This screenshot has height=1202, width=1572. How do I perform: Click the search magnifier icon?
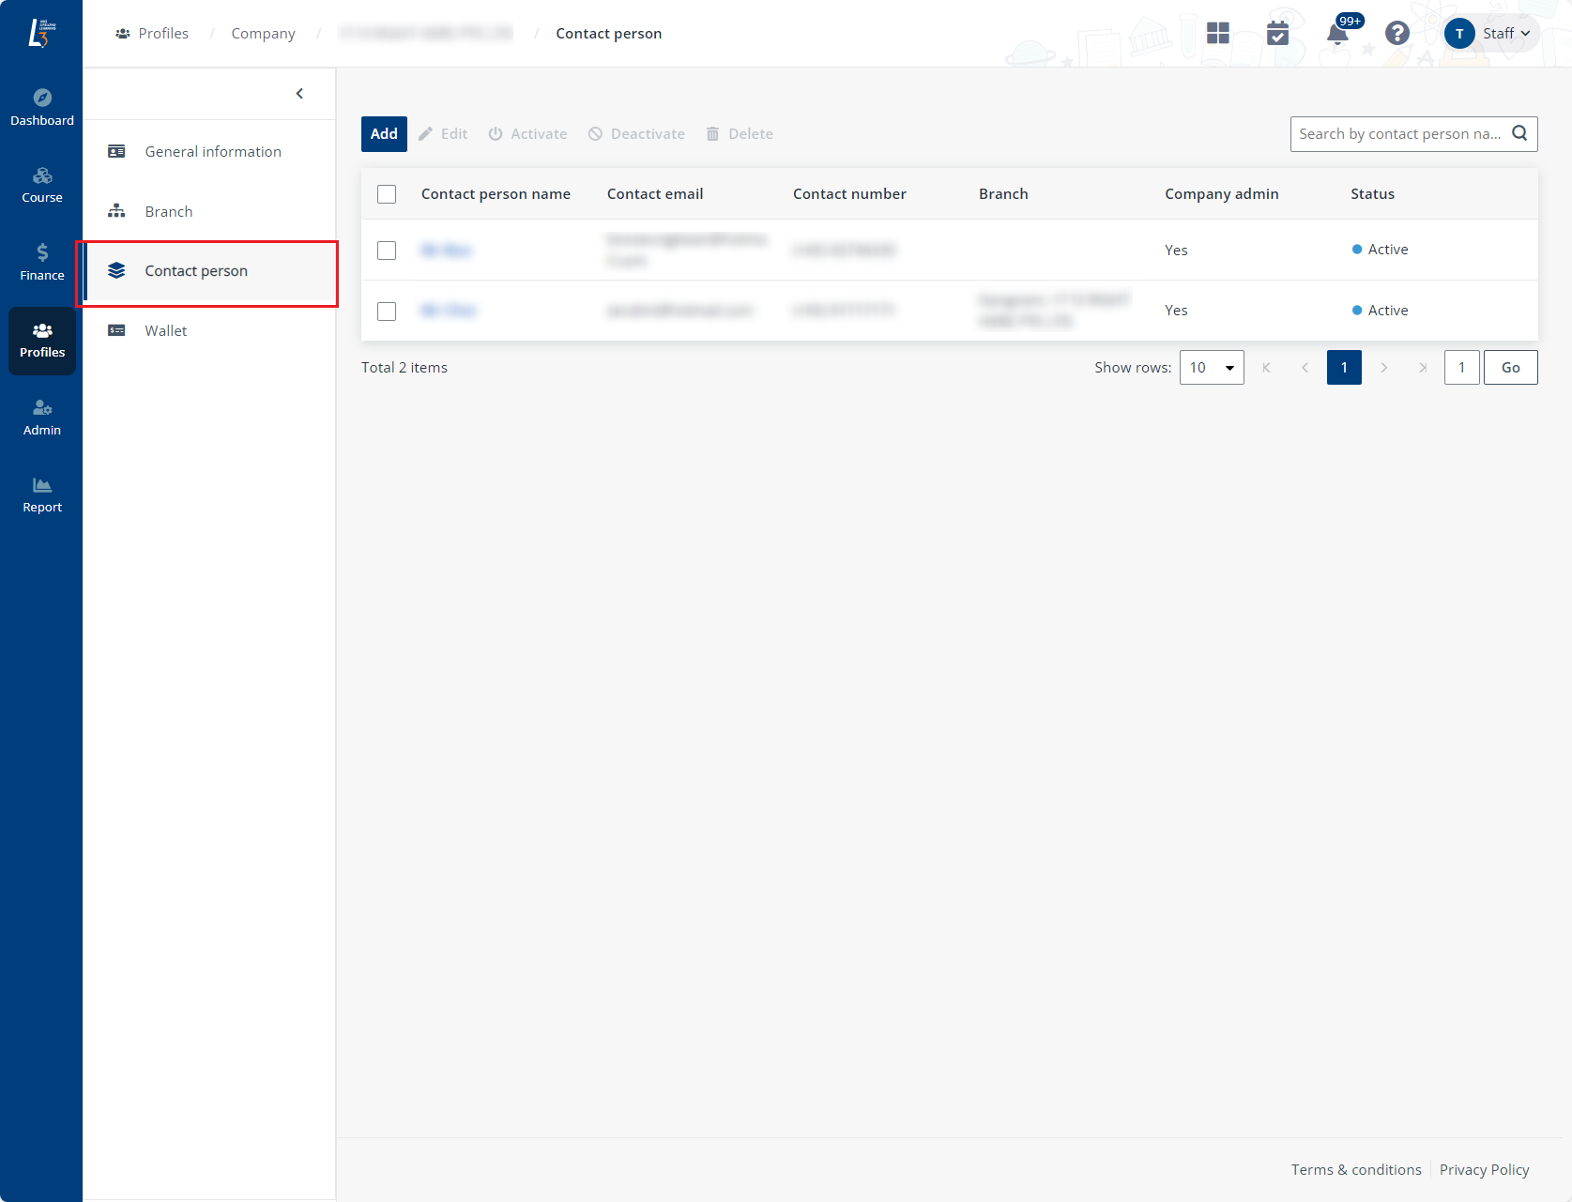click(x=1519, y=134)
